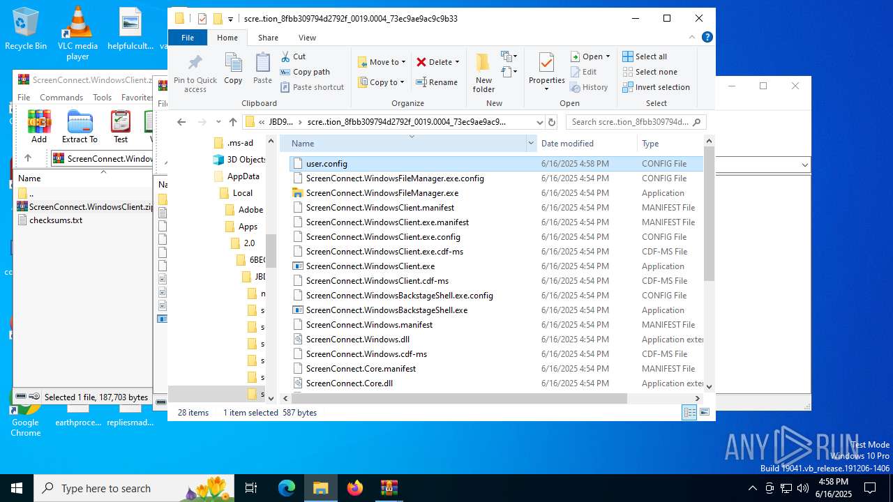
Task: Select the Apps tree folder
Action: click(x=241, y=227)
